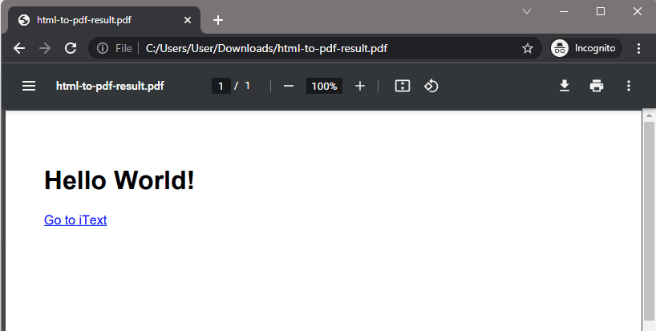The height and width of the screenshot is (331, 656).
Task: Open a new browser tab
Action: pos(218,20)
